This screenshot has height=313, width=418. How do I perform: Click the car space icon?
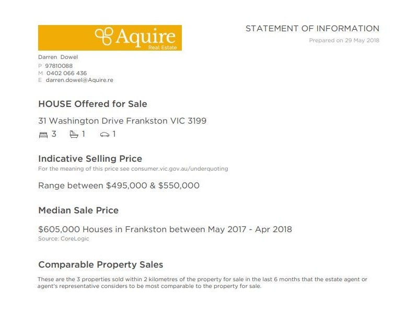104,135
